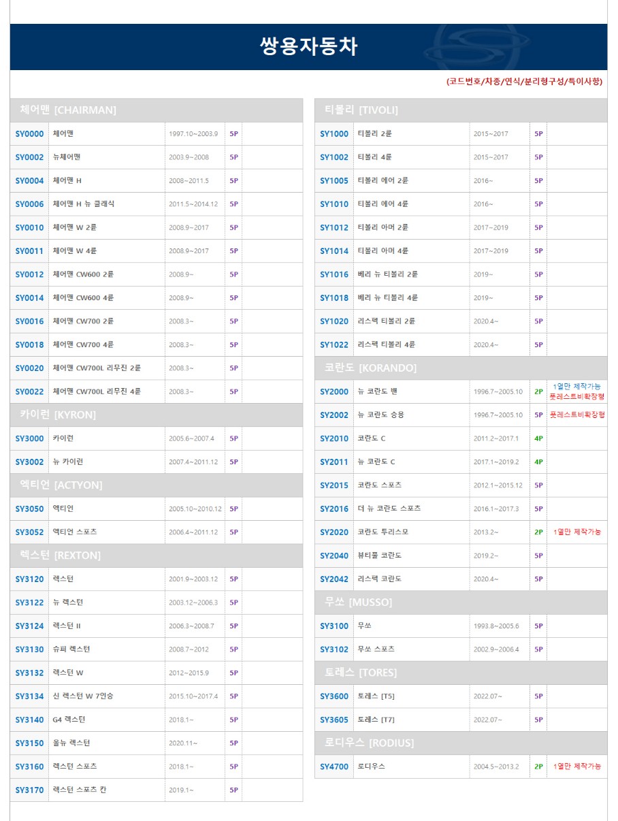The width and height of the screenshot is (618, 821).
Task: Select the SY3052 액티언 스포츠 code
Action: [29, 532]
